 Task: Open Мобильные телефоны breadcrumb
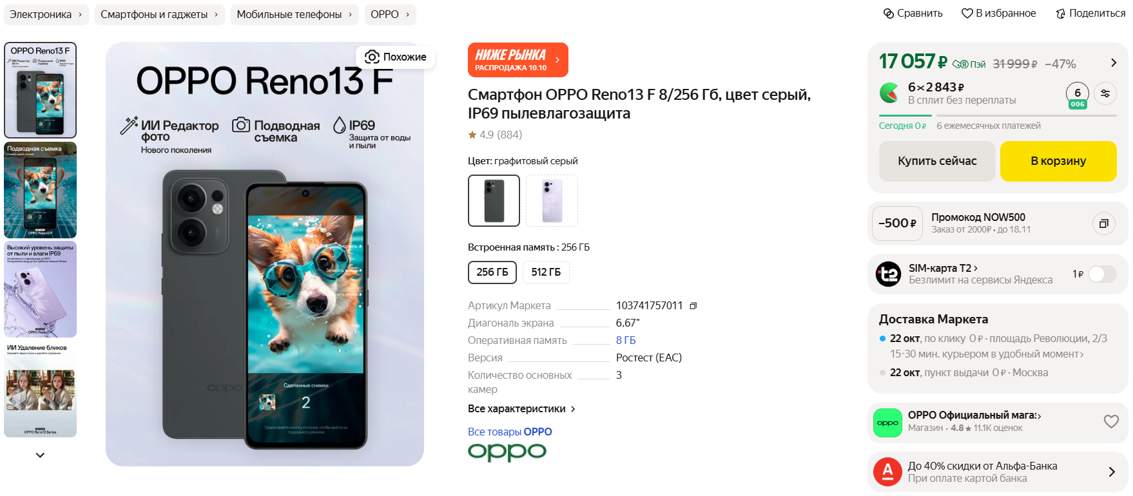pyautogui.click(x=295, y=14)
